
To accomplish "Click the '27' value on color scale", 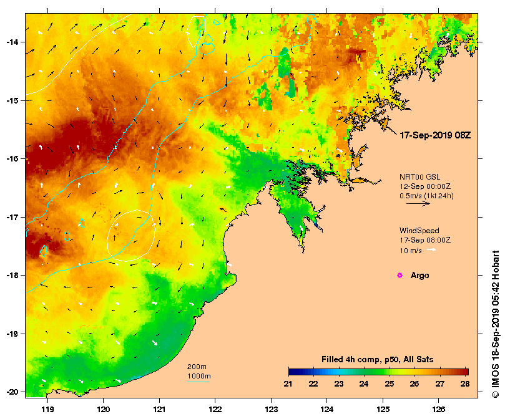I will point(439,383).
